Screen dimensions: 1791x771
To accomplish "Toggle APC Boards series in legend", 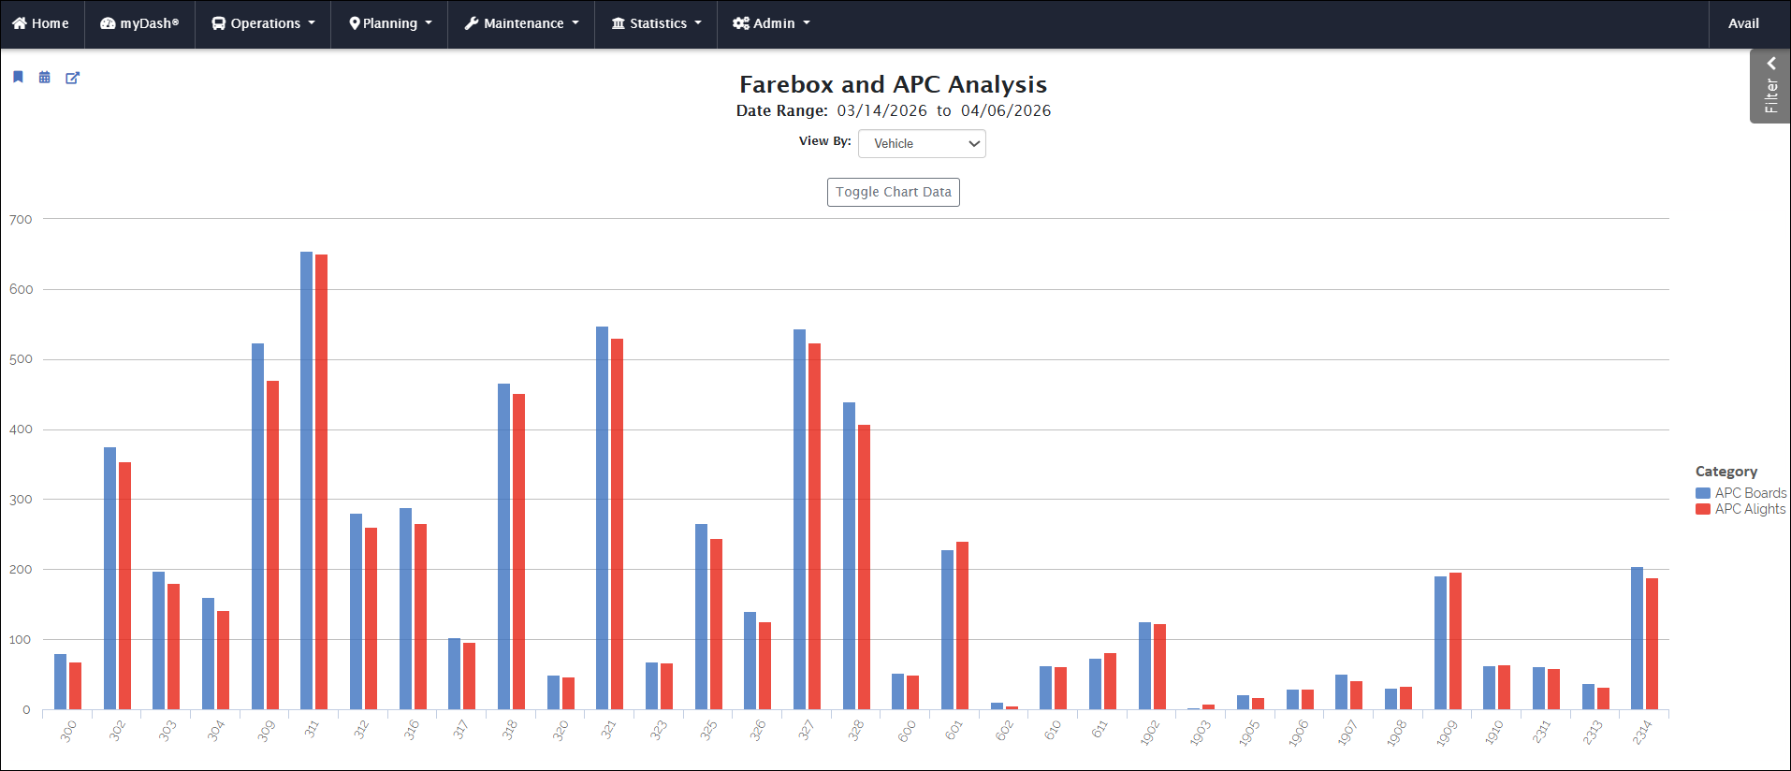I will coord(1750,493).
